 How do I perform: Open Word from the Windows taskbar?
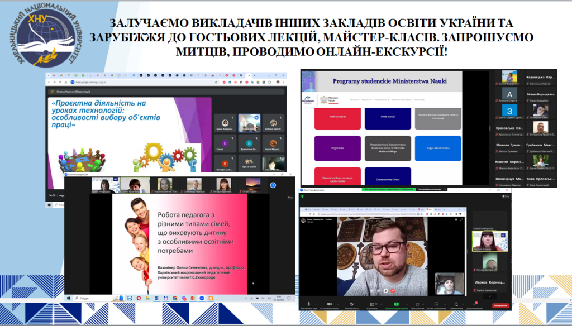click(156, 298)
